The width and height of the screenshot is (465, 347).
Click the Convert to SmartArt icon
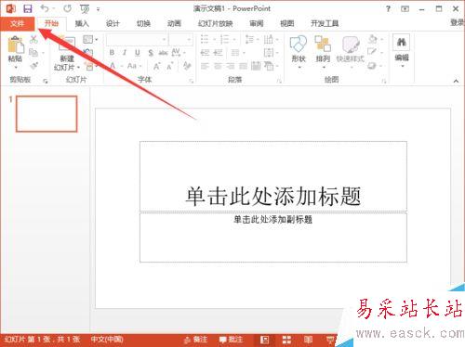pos(269,66)
